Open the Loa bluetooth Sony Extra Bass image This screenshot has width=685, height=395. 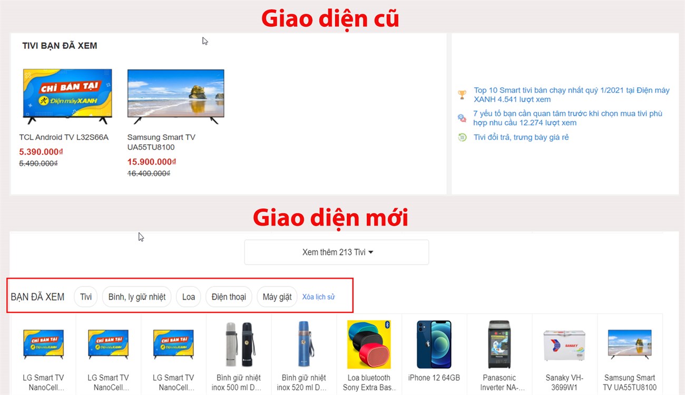[x=369, y=344]
